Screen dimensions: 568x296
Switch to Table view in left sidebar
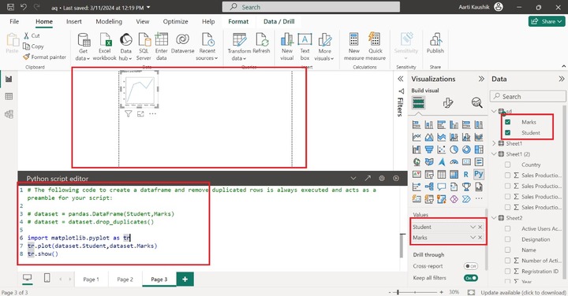pyautogui.click(x=9, y=97)
